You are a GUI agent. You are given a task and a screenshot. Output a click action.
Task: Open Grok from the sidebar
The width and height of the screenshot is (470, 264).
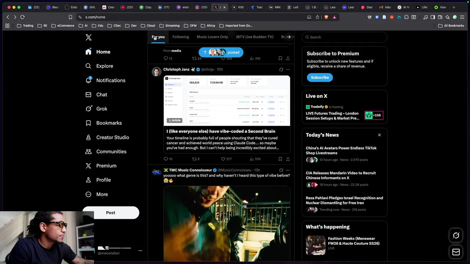[96, 109]
